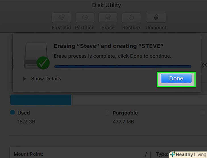Click the blue Used legend swatch

[13, 113]
